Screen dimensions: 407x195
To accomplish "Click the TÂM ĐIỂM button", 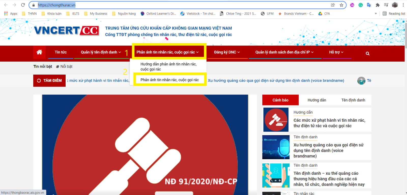I will 49,80.
